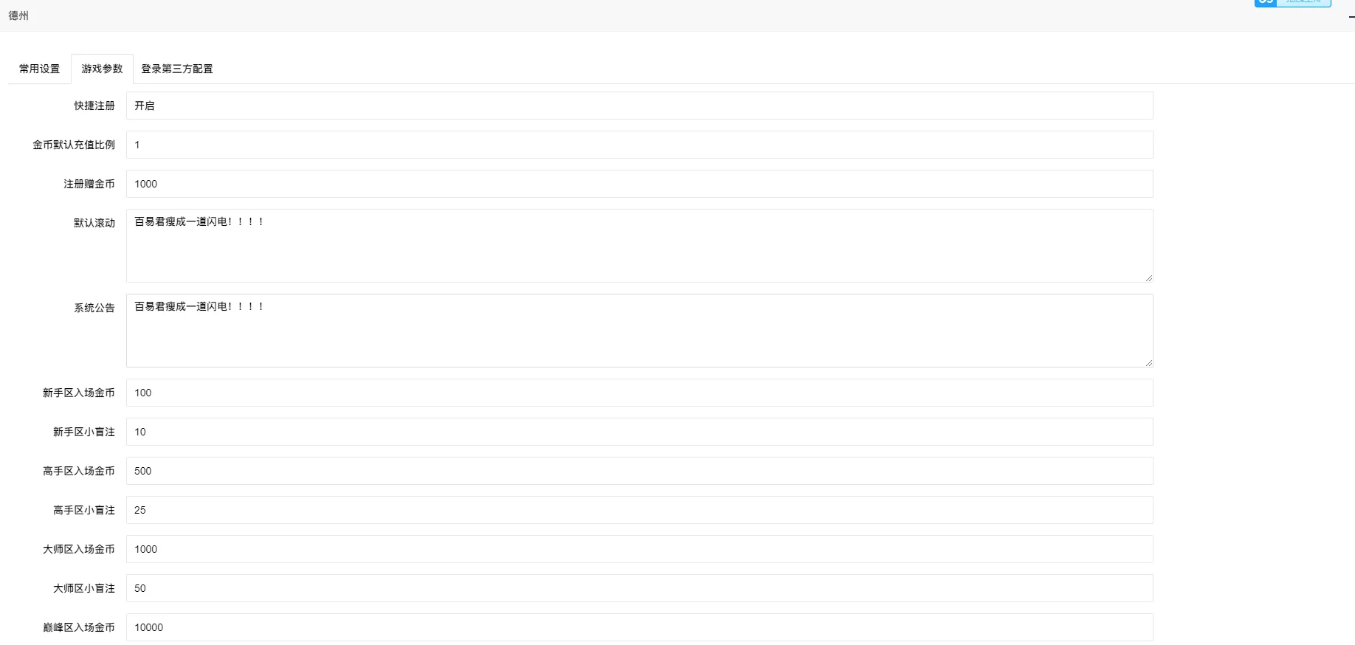Click the 高手区小盲注 field showing 25
1355x645 pixels.
639,510
